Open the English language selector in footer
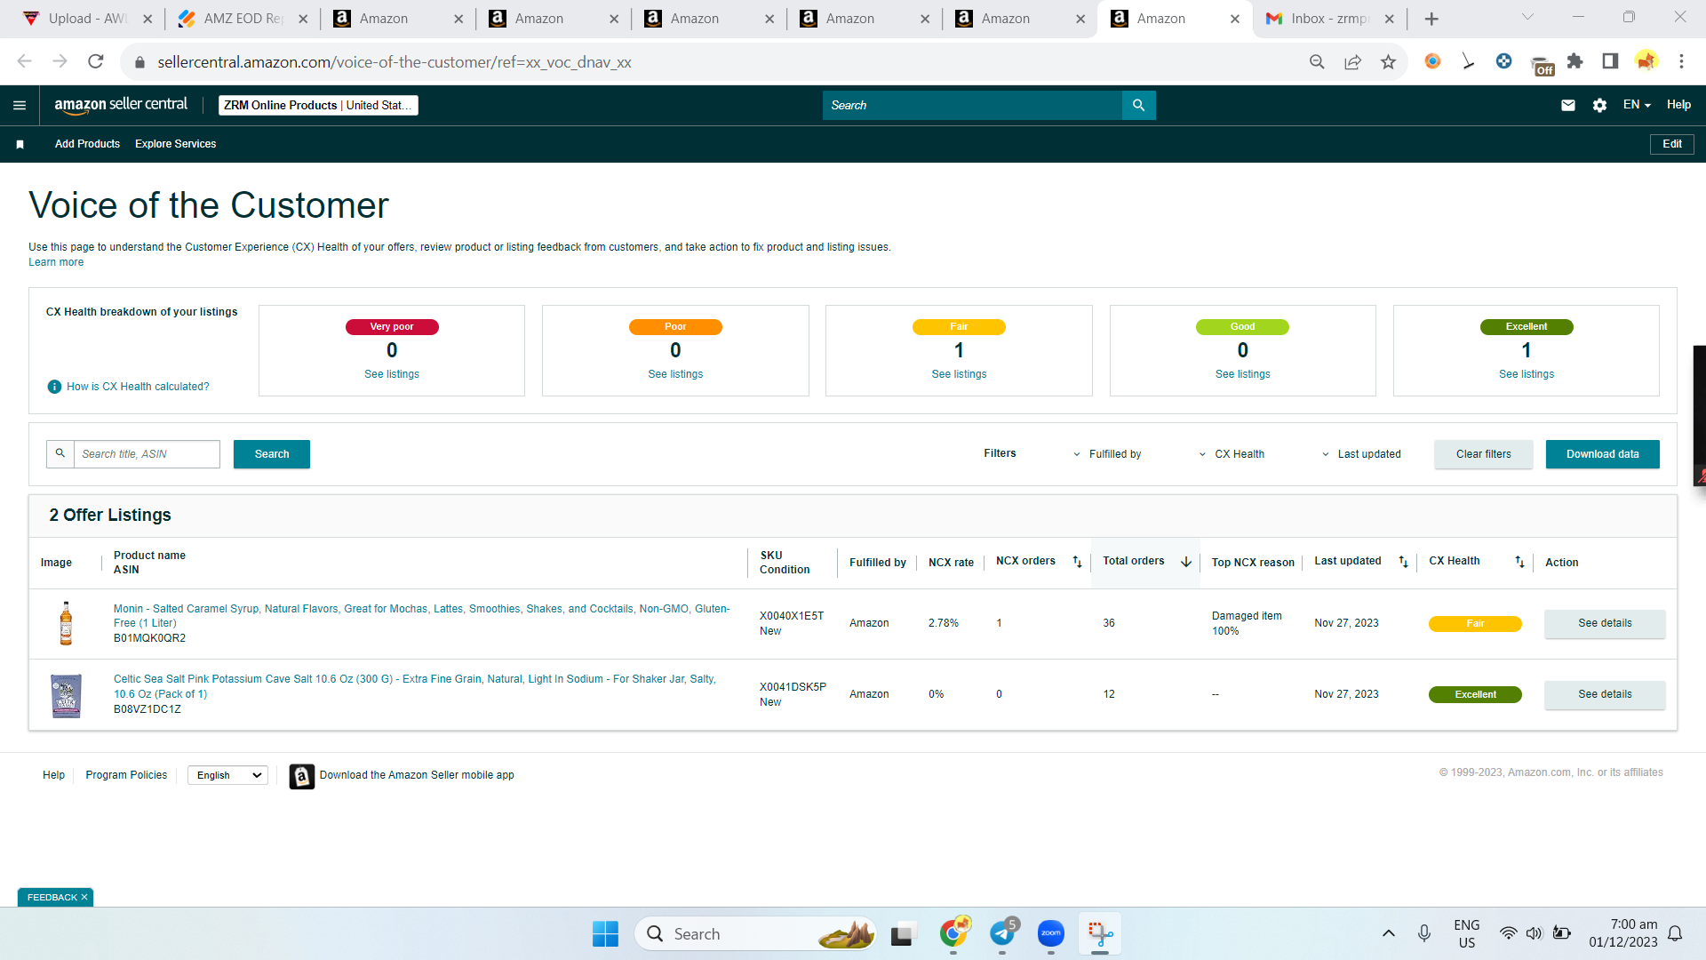 [228, 775]
